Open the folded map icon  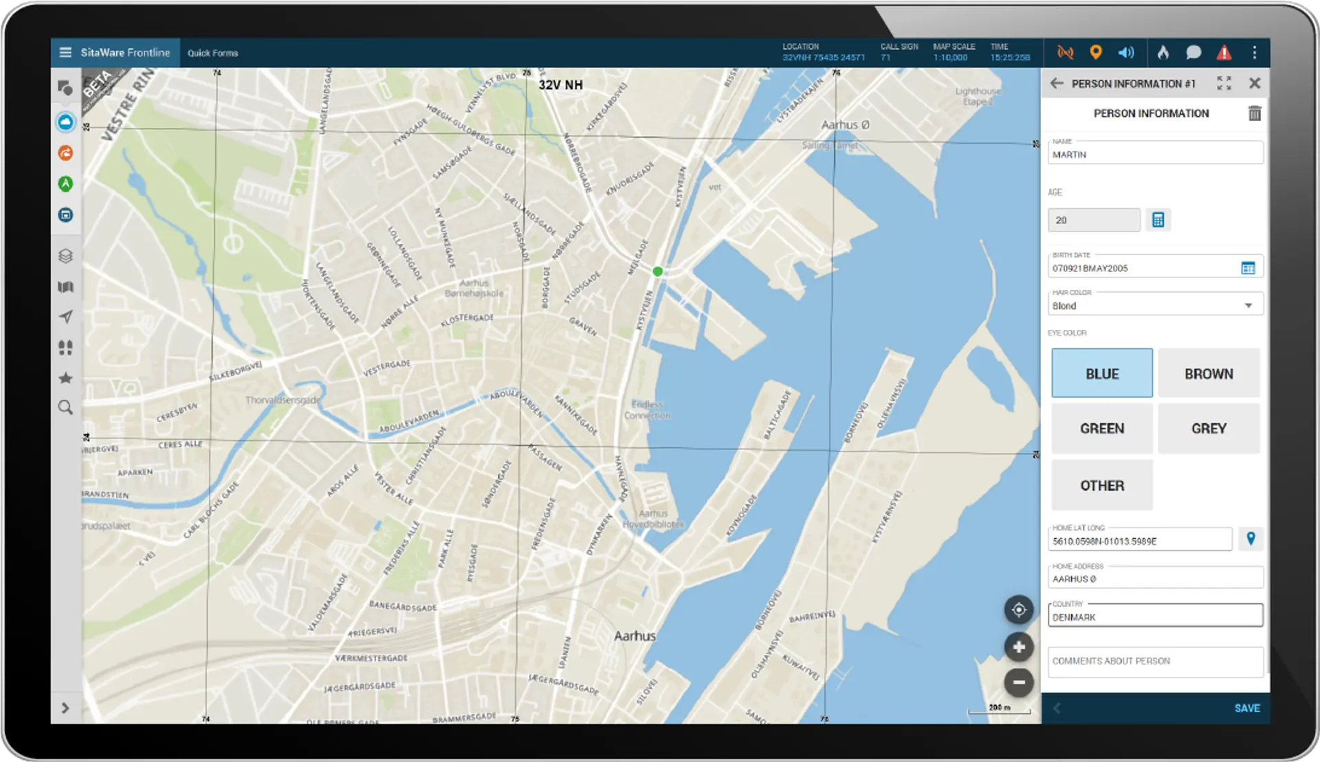[65, 287]
